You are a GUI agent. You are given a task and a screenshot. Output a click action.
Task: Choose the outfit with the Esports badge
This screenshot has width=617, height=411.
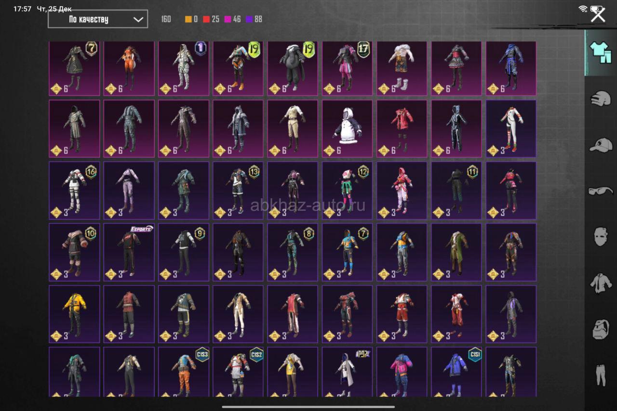tap(129, 252)
